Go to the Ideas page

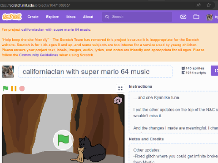tap(71, 17)
